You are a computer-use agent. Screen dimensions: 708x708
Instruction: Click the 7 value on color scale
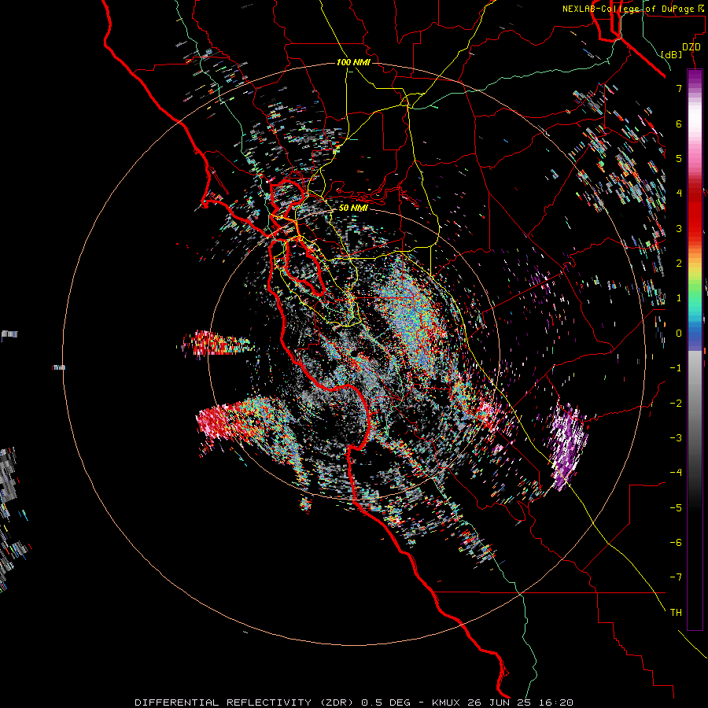679,88
